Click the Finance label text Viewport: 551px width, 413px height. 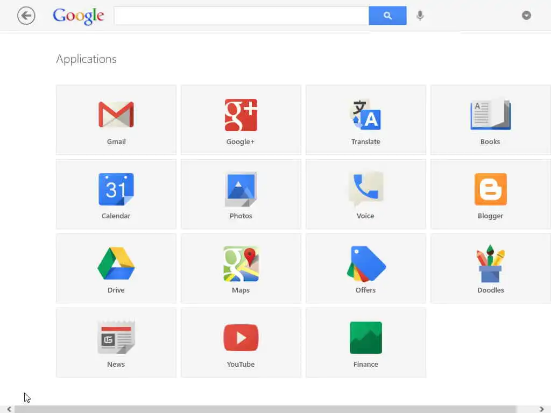(366, 364)
